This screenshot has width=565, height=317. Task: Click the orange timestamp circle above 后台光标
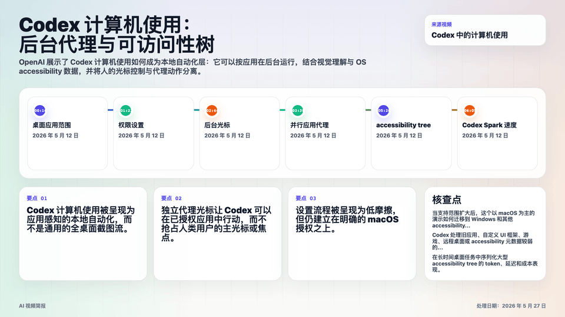[x=211, y=110]
